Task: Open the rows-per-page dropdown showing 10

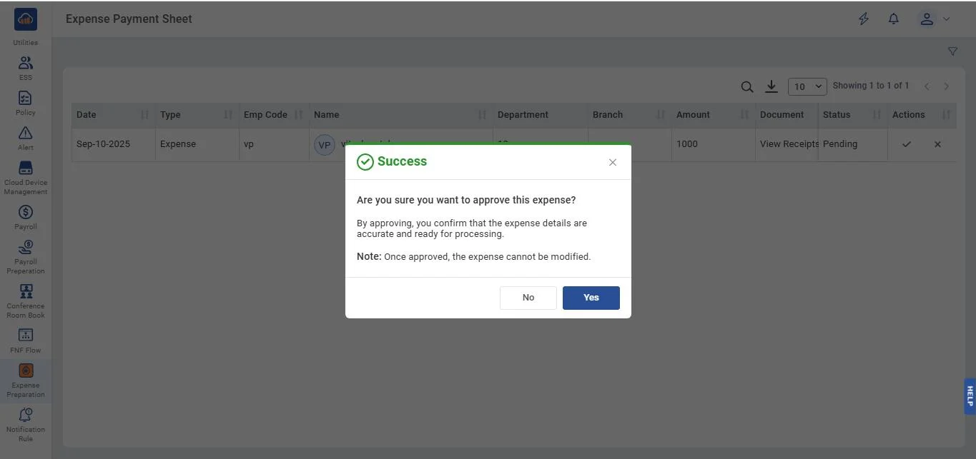Action: 807,86
